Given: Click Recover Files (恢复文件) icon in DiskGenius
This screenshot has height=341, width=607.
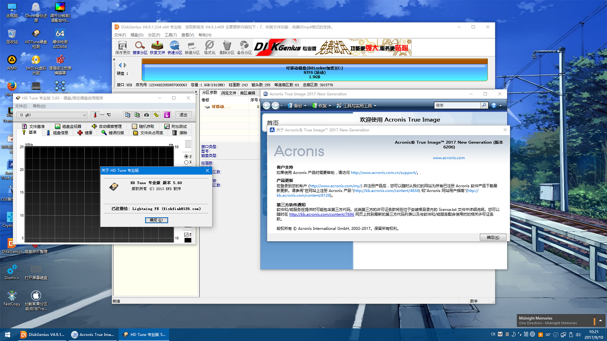Looking at the screenshot, I should (158, 48).
